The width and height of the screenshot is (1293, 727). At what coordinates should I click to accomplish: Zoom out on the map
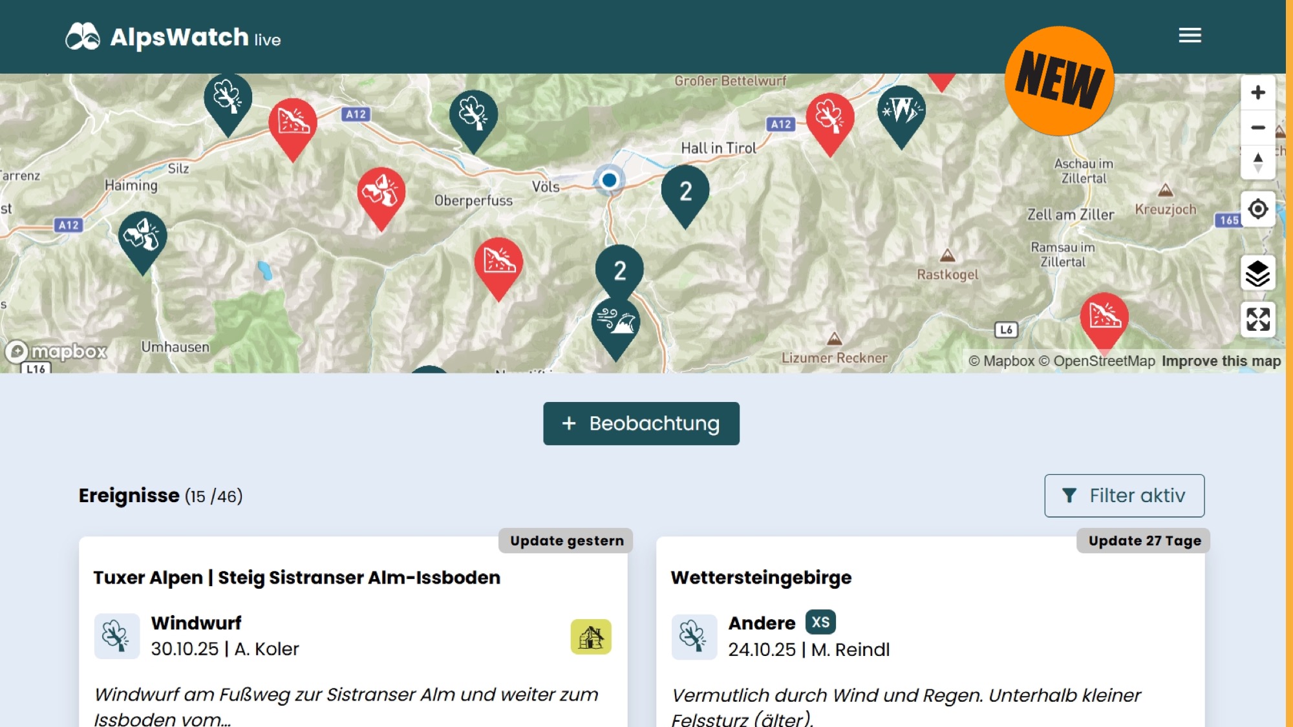coord(1257,128)
